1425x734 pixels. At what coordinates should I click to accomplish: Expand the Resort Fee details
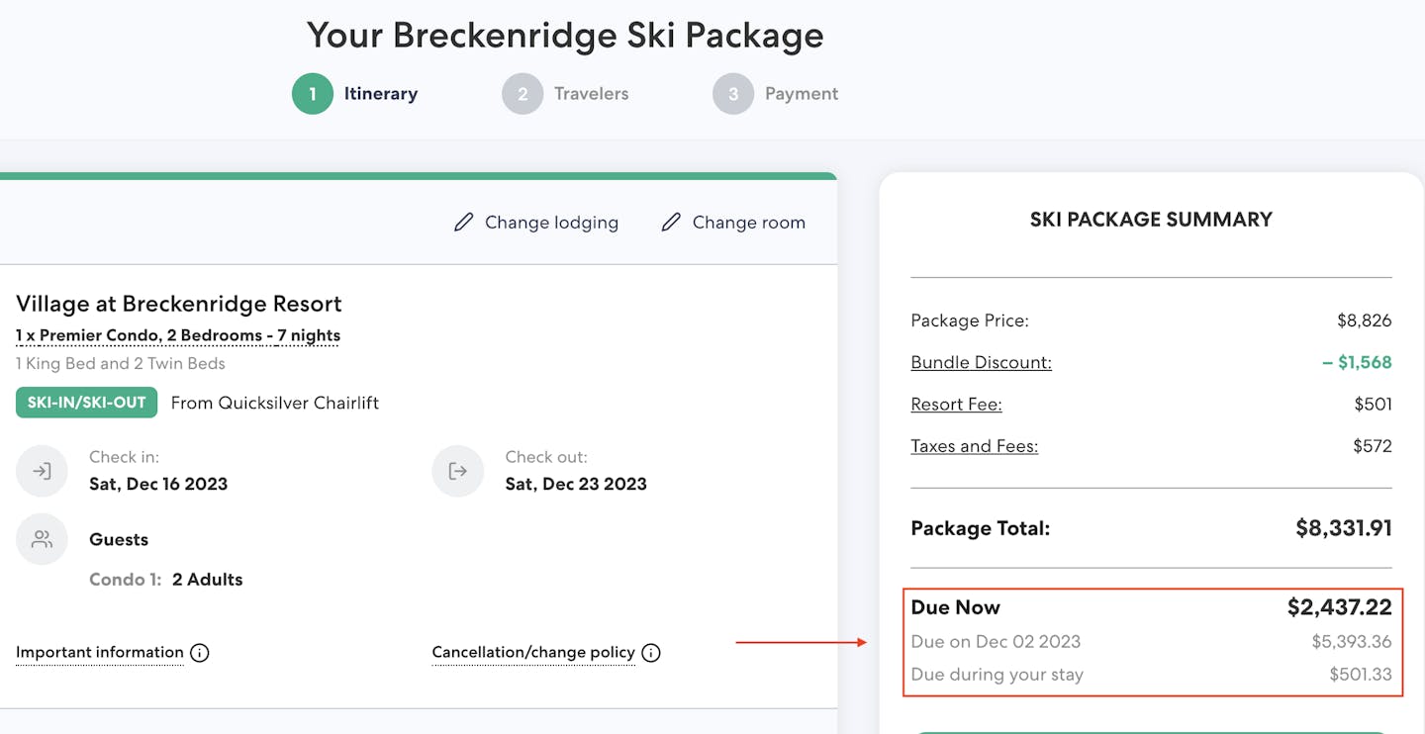[956, 404]
